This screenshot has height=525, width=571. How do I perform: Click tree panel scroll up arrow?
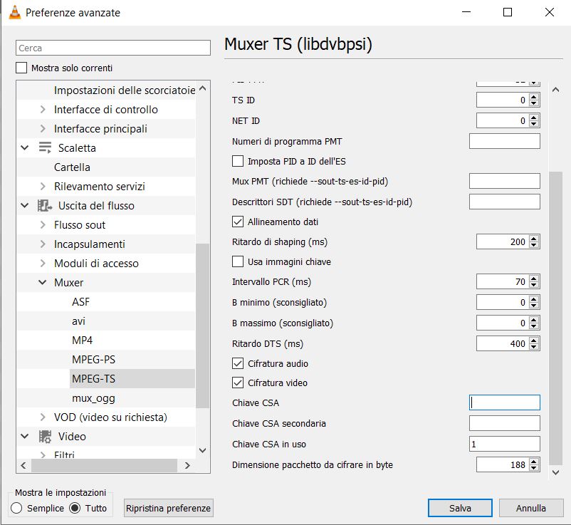coord(203,88)
